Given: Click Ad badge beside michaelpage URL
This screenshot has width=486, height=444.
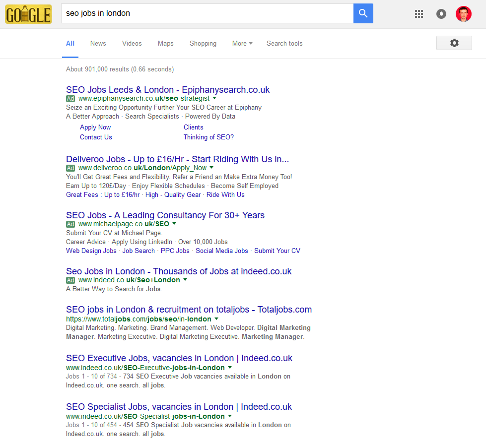Looking at the screenshot, I should (70, 224).
